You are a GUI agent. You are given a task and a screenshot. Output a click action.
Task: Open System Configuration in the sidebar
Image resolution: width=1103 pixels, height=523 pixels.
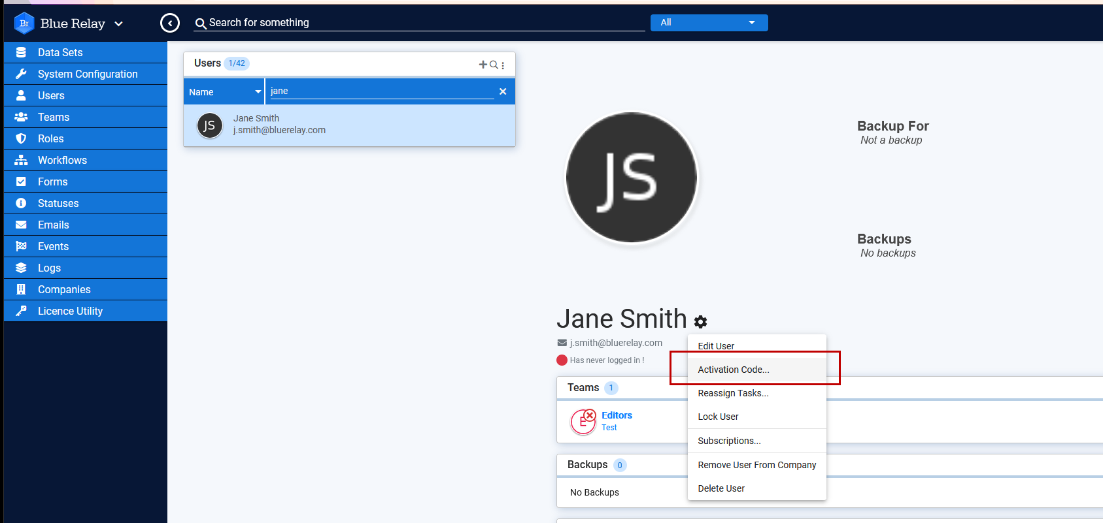click(86, 74)
